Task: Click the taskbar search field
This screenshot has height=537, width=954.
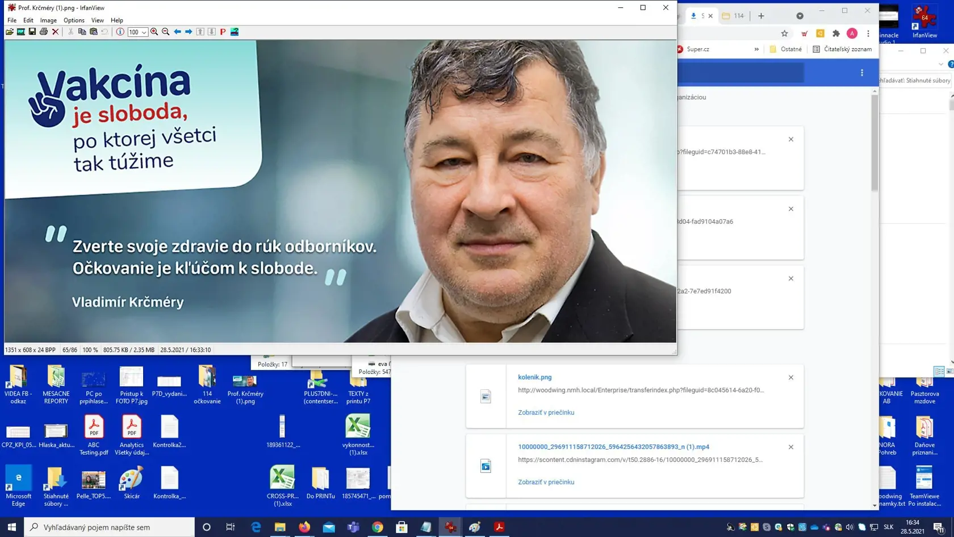Action: click(110, 527)
